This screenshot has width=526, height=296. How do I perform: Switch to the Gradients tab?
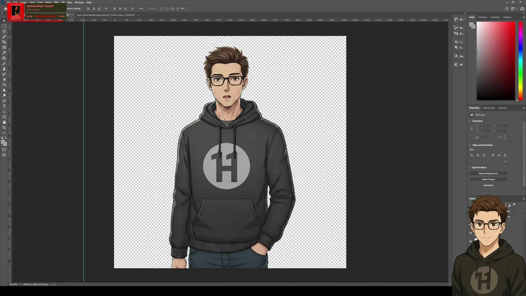click(495, 17)
